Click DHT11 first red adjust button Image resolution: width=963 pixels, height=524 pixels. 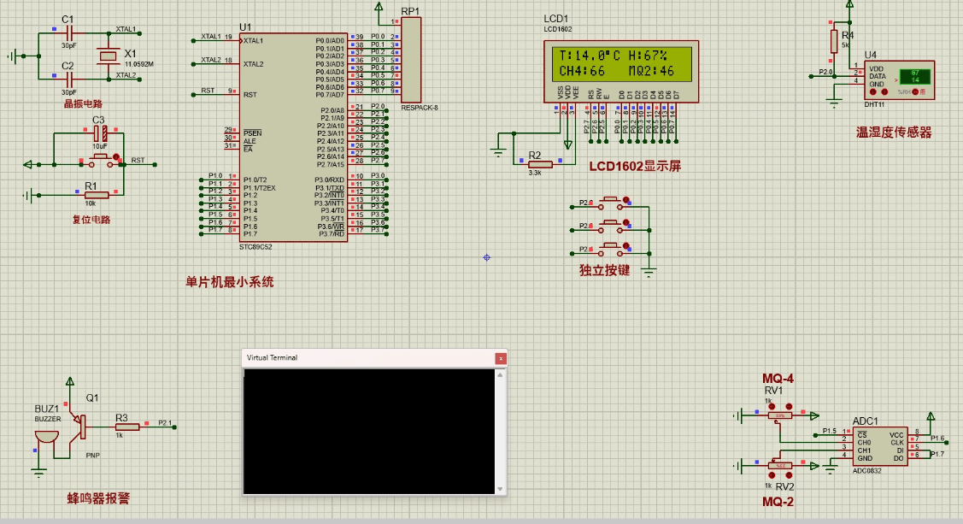873,91
